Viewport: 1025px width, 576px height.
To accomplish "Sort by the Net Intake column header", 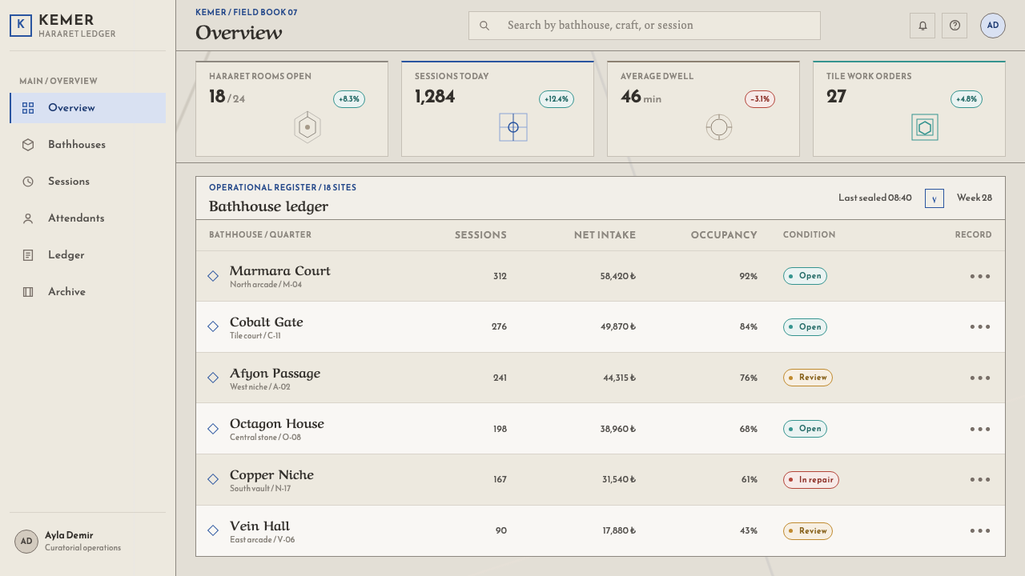I will [605, 235].
